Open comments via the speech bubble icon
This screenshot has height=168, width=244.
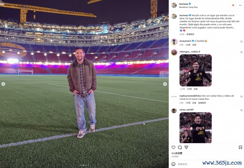[x=180, y=147]
